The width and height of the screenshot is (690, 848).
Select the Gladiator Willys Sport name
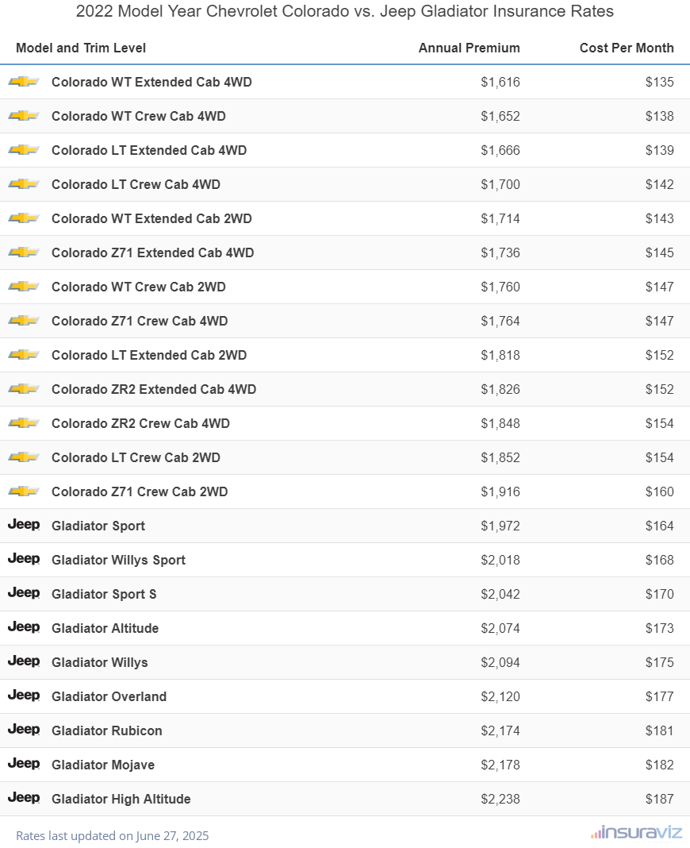tap(118, 561)
